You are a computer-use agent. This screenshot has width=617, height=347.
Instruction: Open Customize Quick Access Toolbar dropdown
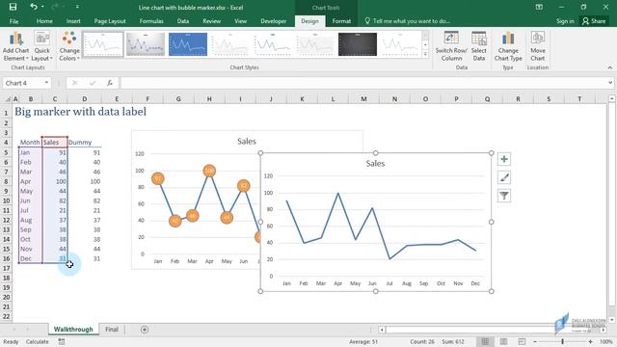point(77,7)
